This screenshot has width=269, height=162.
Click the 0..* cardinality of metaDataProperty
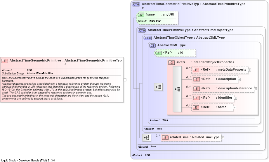(x=188, y=68)
